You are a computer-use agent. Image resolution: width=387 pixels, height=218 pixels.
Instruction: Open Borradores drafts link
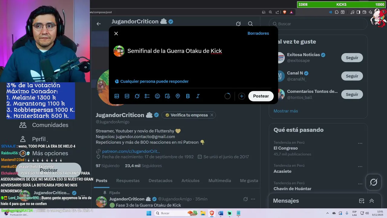[x=258, y=33]
